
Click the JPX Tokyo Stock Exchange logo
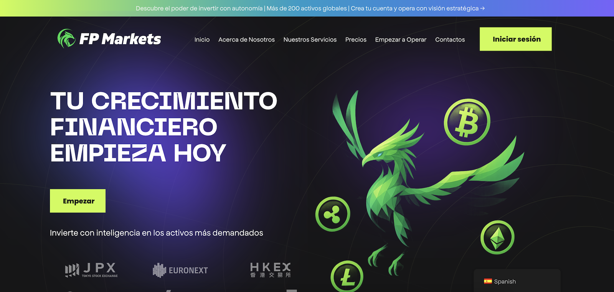(91, 270)
